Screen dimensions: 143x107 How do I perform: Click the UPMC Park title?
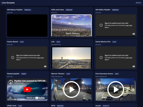(12, 106)
